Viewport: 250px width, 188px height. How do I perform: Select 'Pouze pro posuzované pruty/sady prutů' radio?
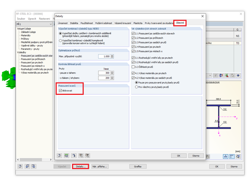click(x=136, y=82)
